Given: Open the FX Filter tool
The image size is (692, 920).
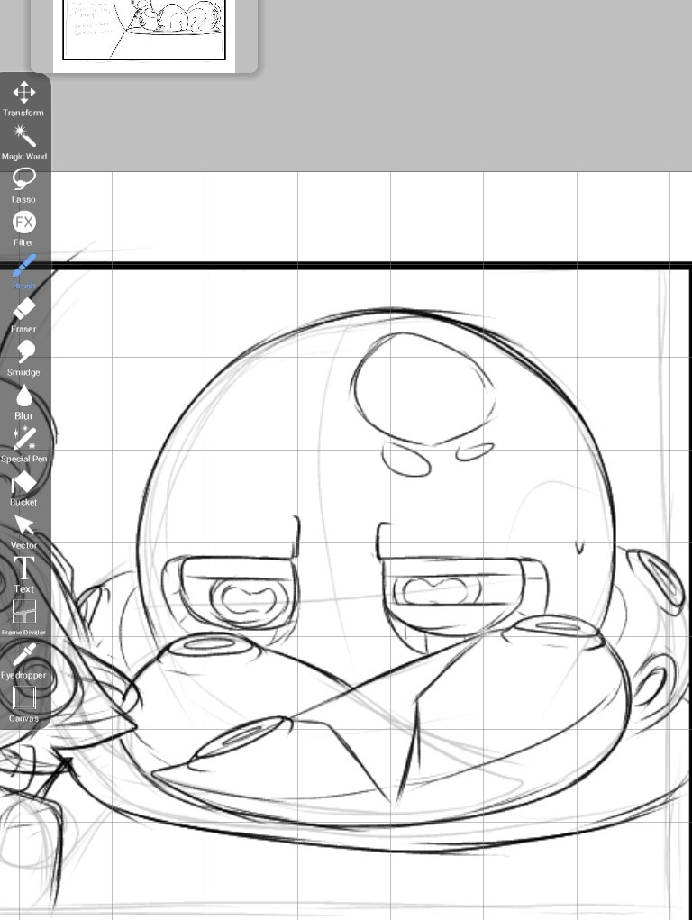Looking at the screenshot, I should [23, 229].
